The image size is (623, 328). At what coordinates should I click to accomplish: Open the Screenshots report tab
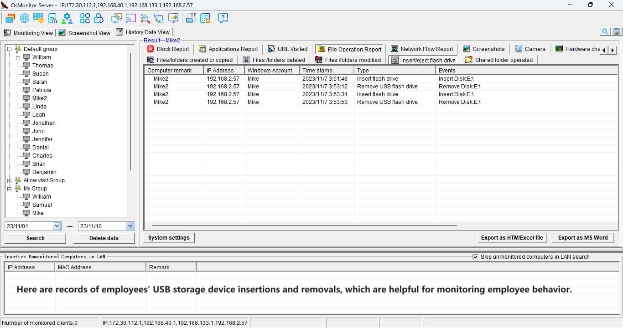click(484, 49)
